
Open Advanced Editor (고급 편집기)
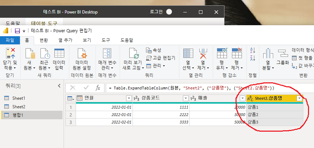pyautogui.click(x=161, y=58)
